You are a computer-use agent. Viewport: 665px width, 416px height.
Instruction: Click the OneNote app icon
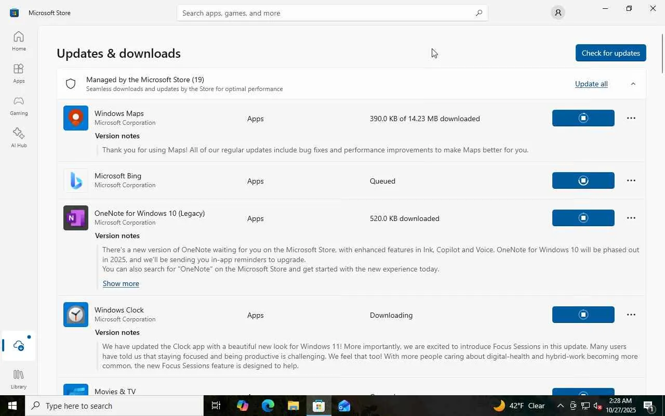tap(76, 218)
